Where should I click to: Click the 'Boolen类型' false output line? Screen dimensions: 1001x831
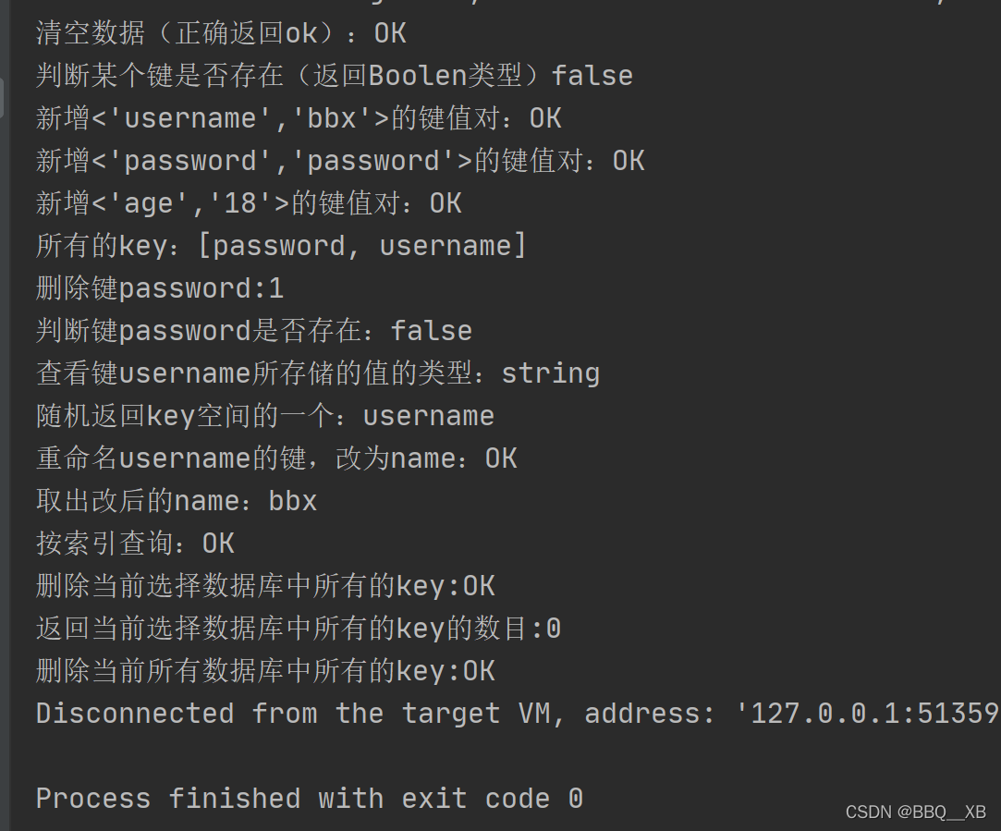coord(334,76)
